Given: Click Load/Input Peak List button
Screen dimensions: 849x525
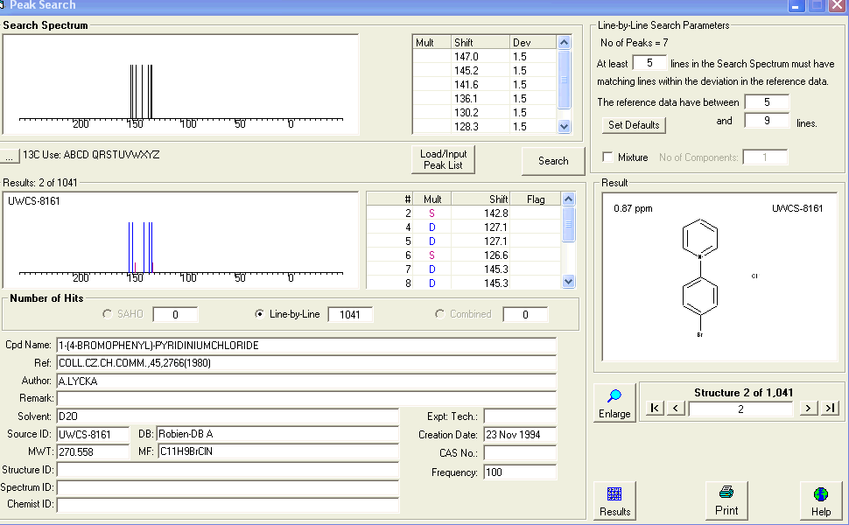Looking at the screenshot, I should click(444, 159).
